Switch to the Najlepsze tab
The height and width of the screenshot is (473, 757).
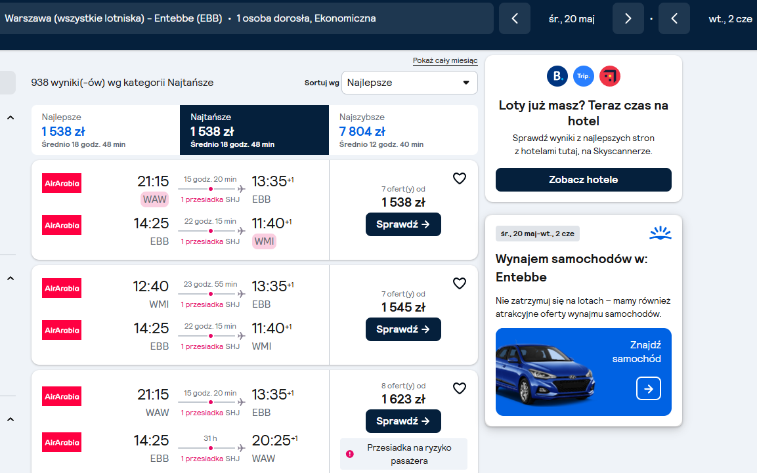(106, 130)
